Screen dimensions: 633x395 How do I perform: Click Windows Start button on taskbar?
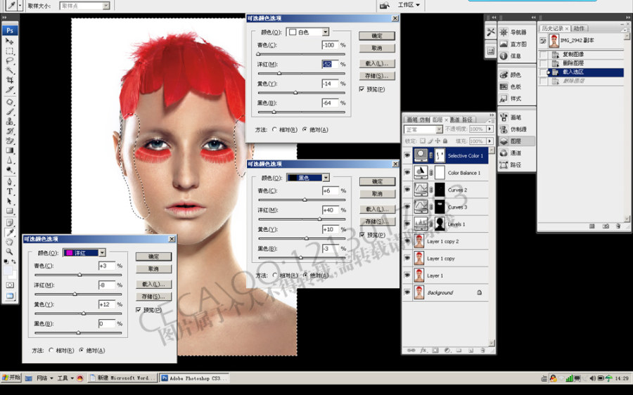11,377
